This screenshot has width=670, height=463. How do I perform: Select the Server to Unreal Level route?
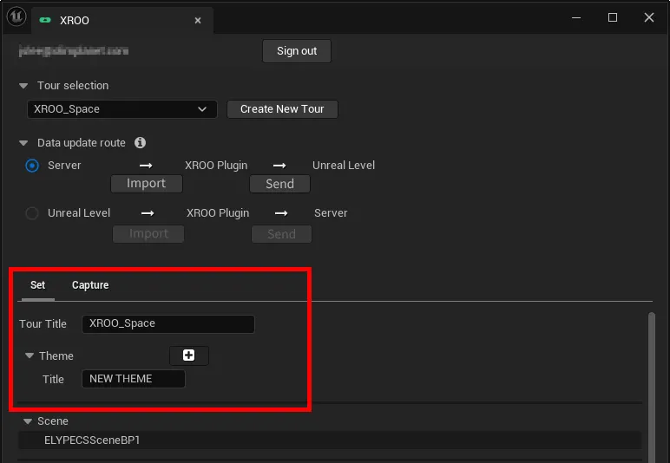point(32,166)
